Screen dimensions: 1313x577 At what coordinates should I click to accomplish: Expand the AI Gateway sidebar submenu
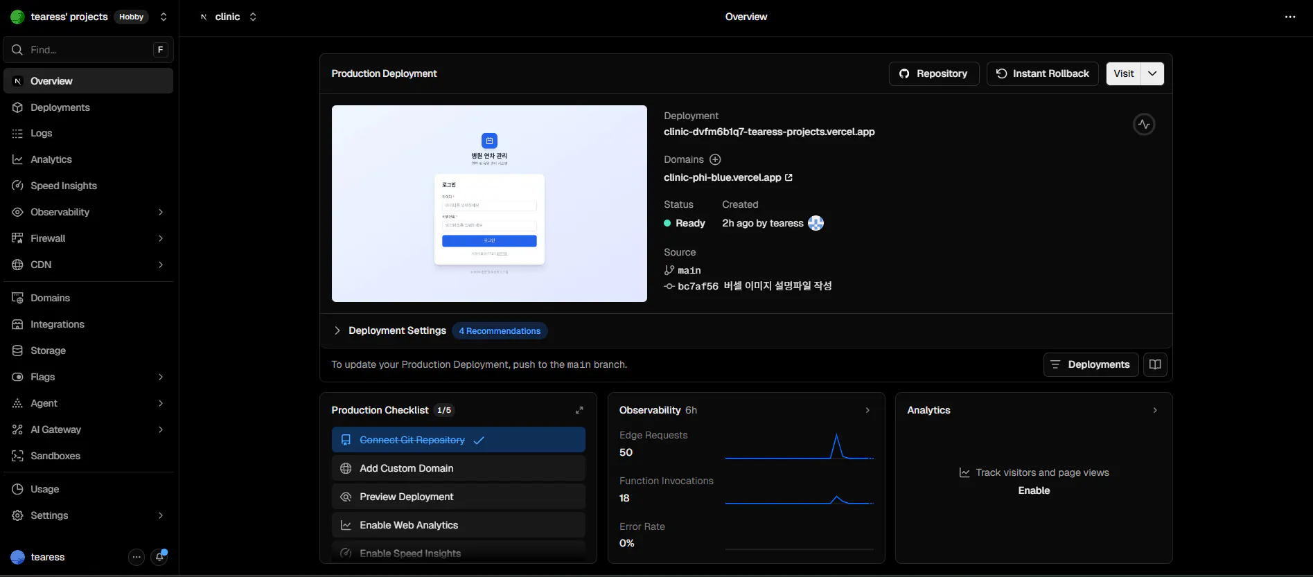(161, 429)
